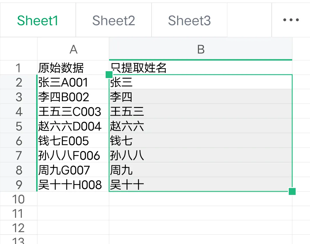Viewport: 310px width, 244px height.
Task: Click cell containing 只提取姓名
Action: coord(201,68)
